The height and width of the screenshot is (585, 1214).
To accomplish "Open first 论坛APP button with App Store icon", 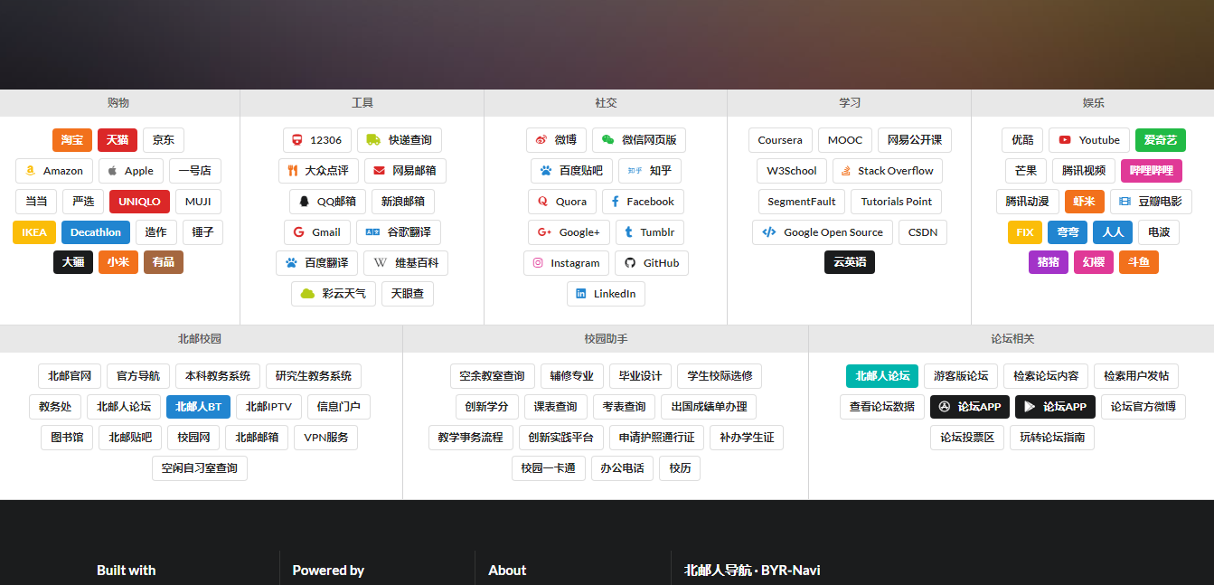I will [x=970, y=407].
